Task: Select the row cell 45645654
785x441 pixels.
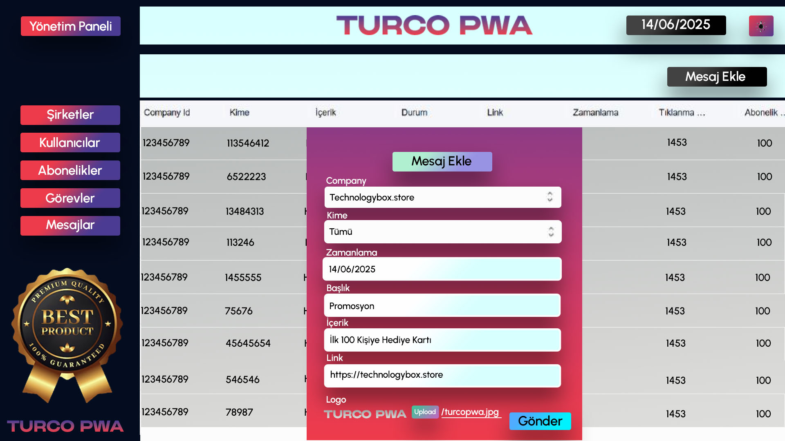Action: [248, 343]
